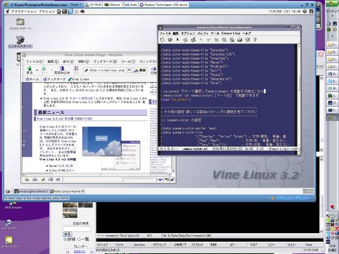Click the cut scissors icon in Emacs toolbar

click(208, 40)
